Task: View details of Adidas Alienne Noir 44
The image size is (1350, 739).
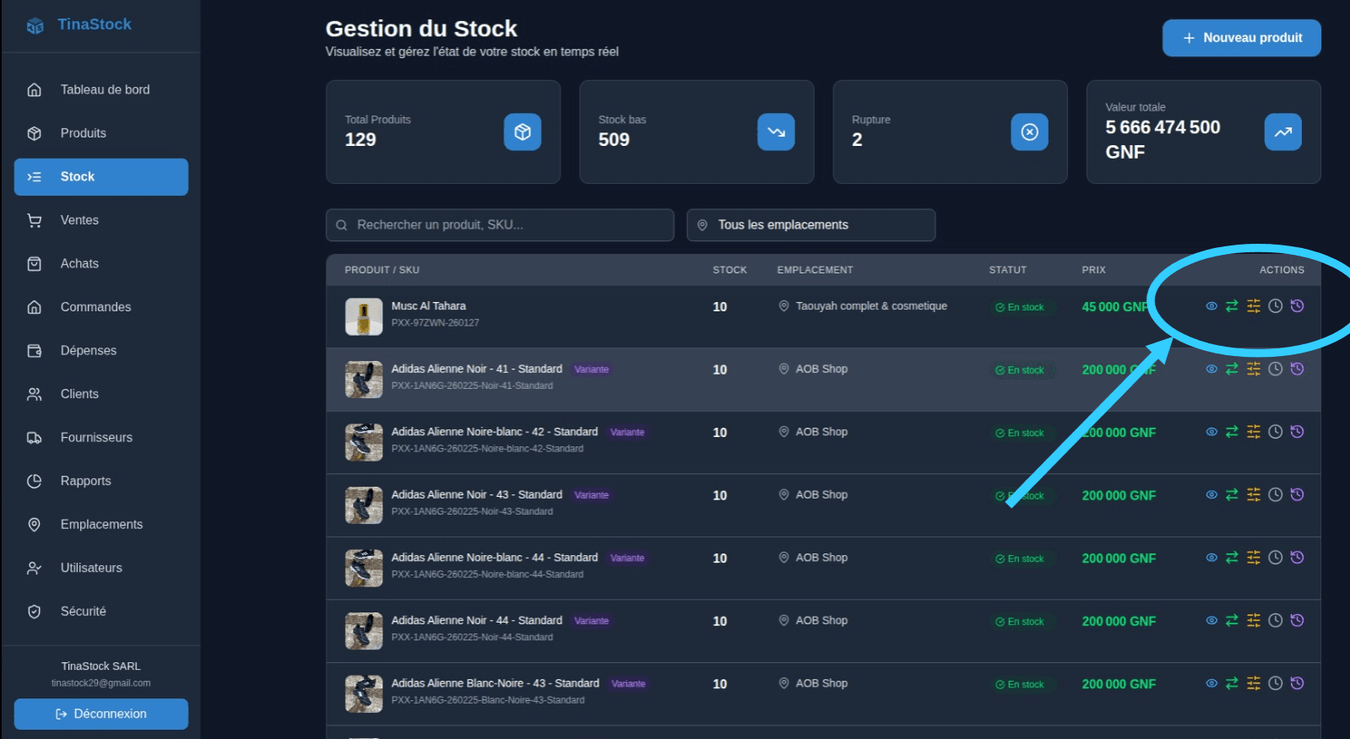Action: (x=1212, y=620)
